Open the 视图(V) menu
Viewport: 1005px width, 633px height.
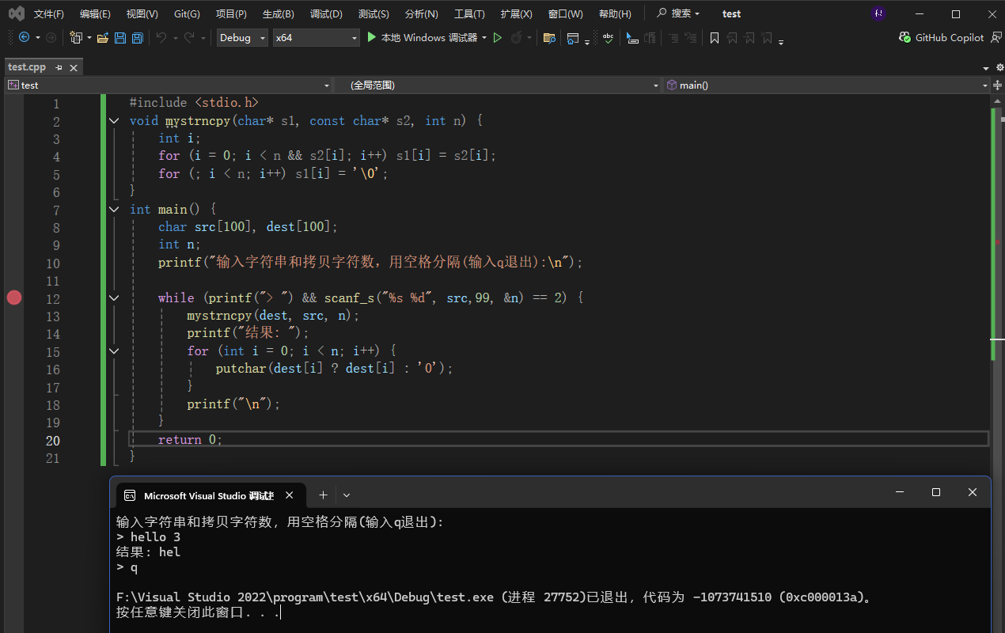tap(142, 13)
